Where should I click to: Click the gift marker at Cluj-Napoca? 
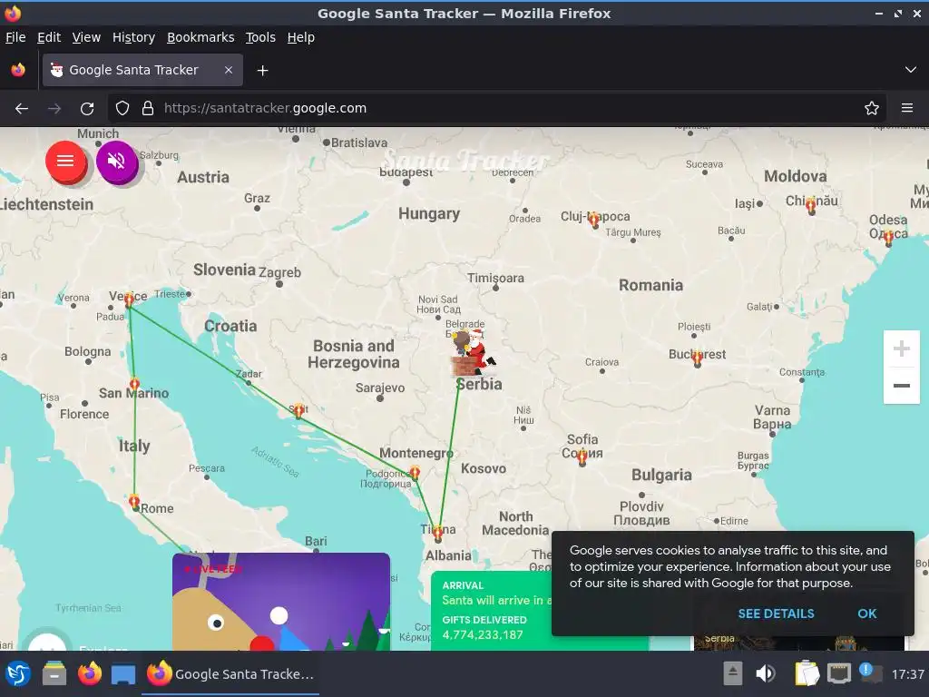593,220
